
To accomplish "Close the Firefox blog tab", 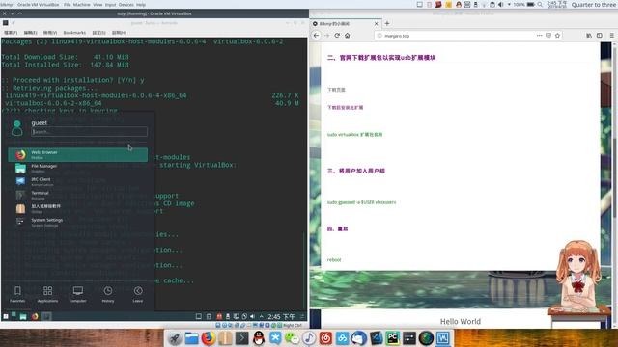I will pos(376,24).
